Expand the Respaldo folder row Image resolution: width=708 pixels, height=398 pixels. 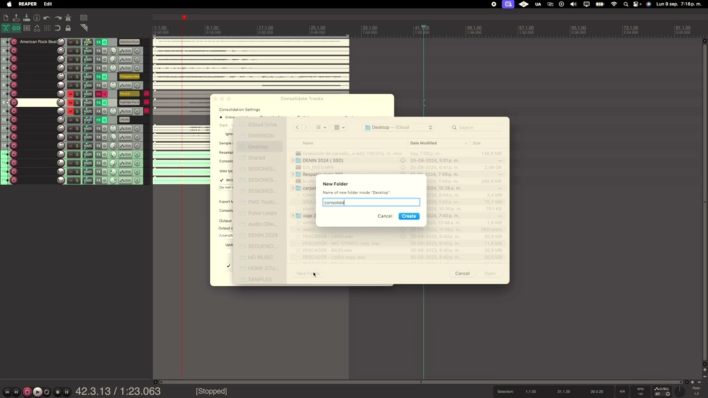click(x=293, y=174)
